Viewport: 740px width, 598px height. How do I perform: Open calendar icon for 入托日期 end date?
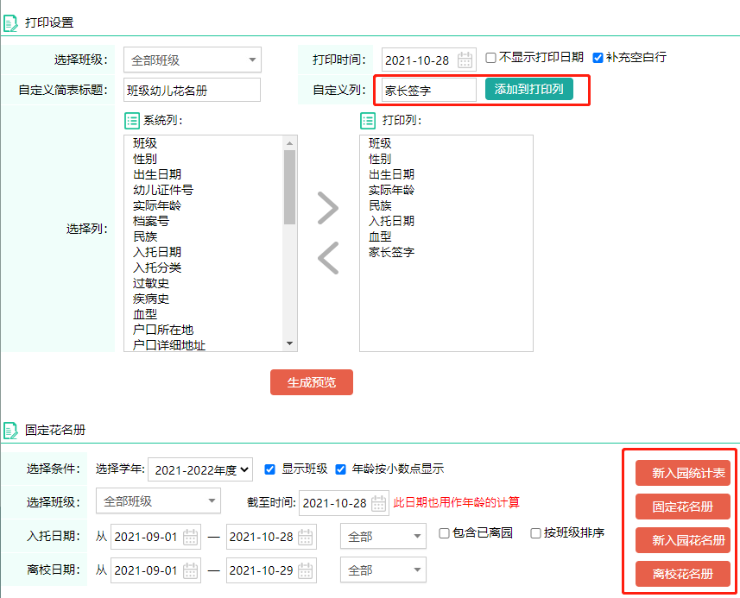[x=306, y=537]
